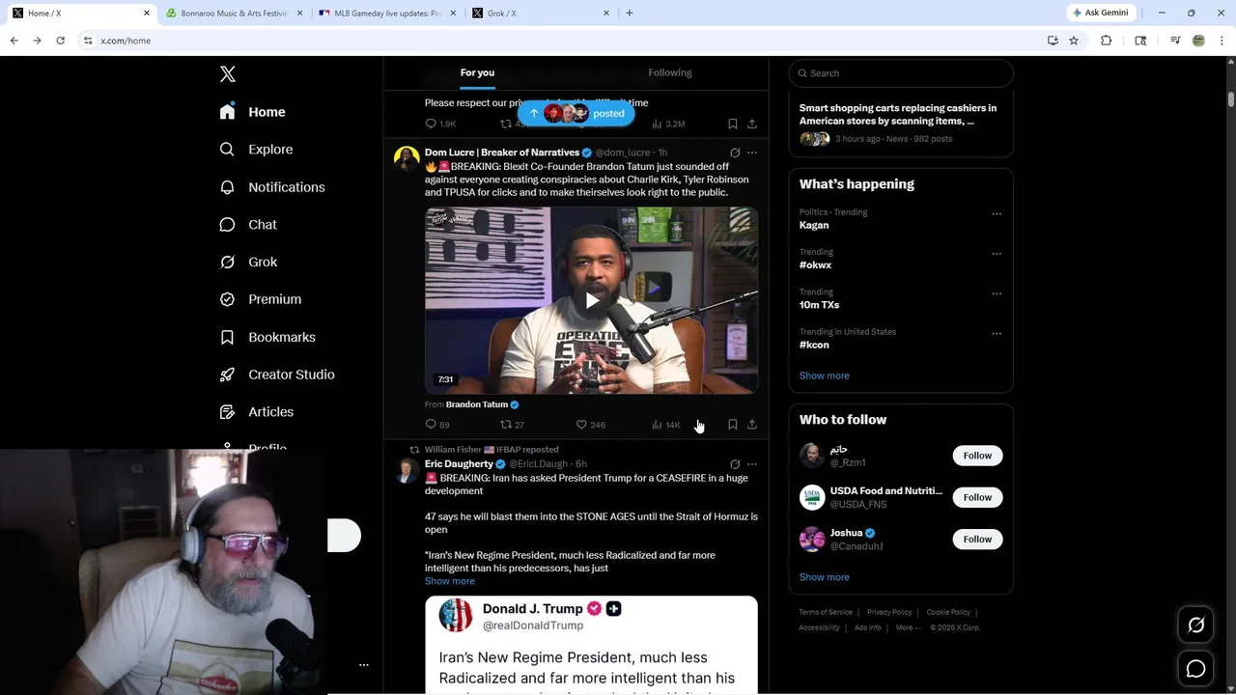The height and width of the screenshot is (695, 1236).
Task: Switch to the For you tab
Action: 477,72
